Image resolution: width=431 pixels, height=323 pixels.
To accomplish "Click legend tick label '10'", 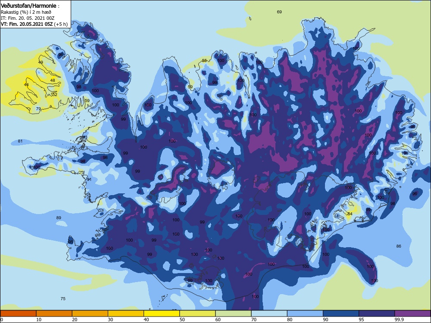I will (39, 320).
